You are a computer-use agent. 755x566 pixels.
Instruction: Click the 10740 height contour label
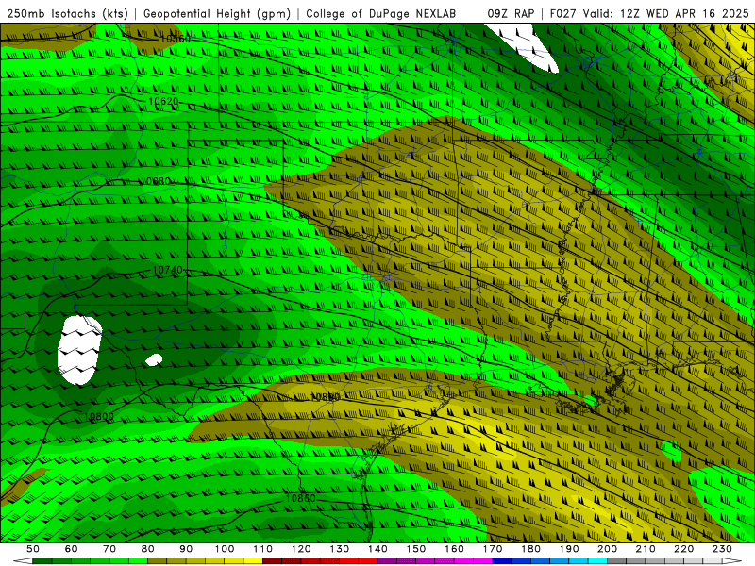click(168, 270)
